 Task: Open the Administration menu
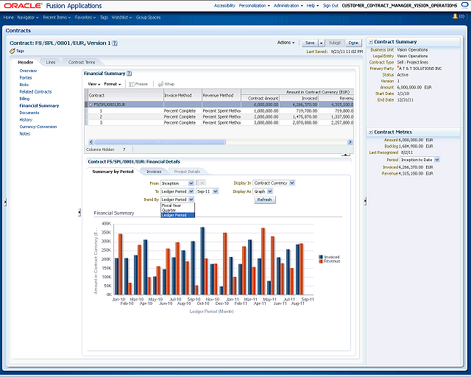tap(288, 6)
